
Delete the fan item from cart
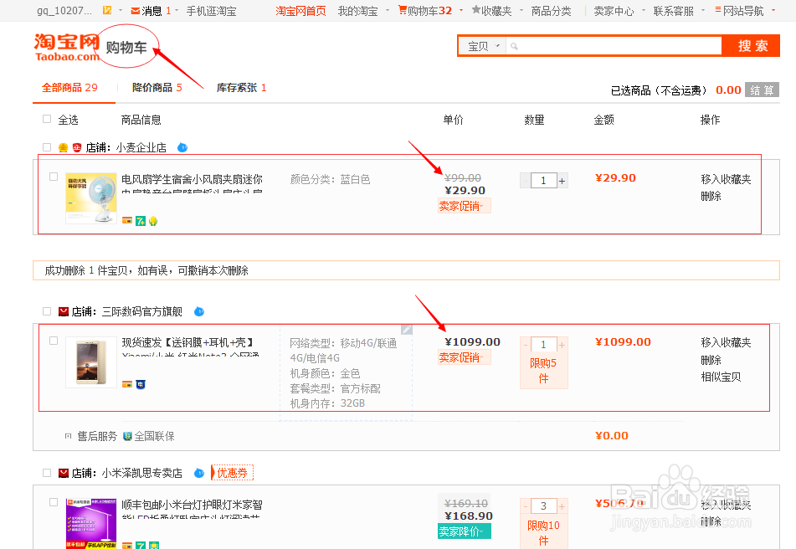coord(711,197)
